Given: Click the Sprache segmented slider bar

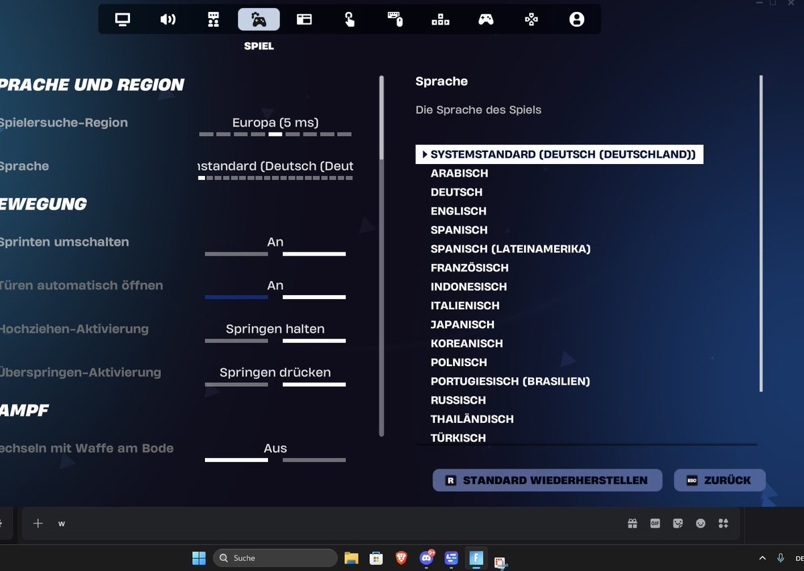Looking at the screenshot, I should 275,178.
